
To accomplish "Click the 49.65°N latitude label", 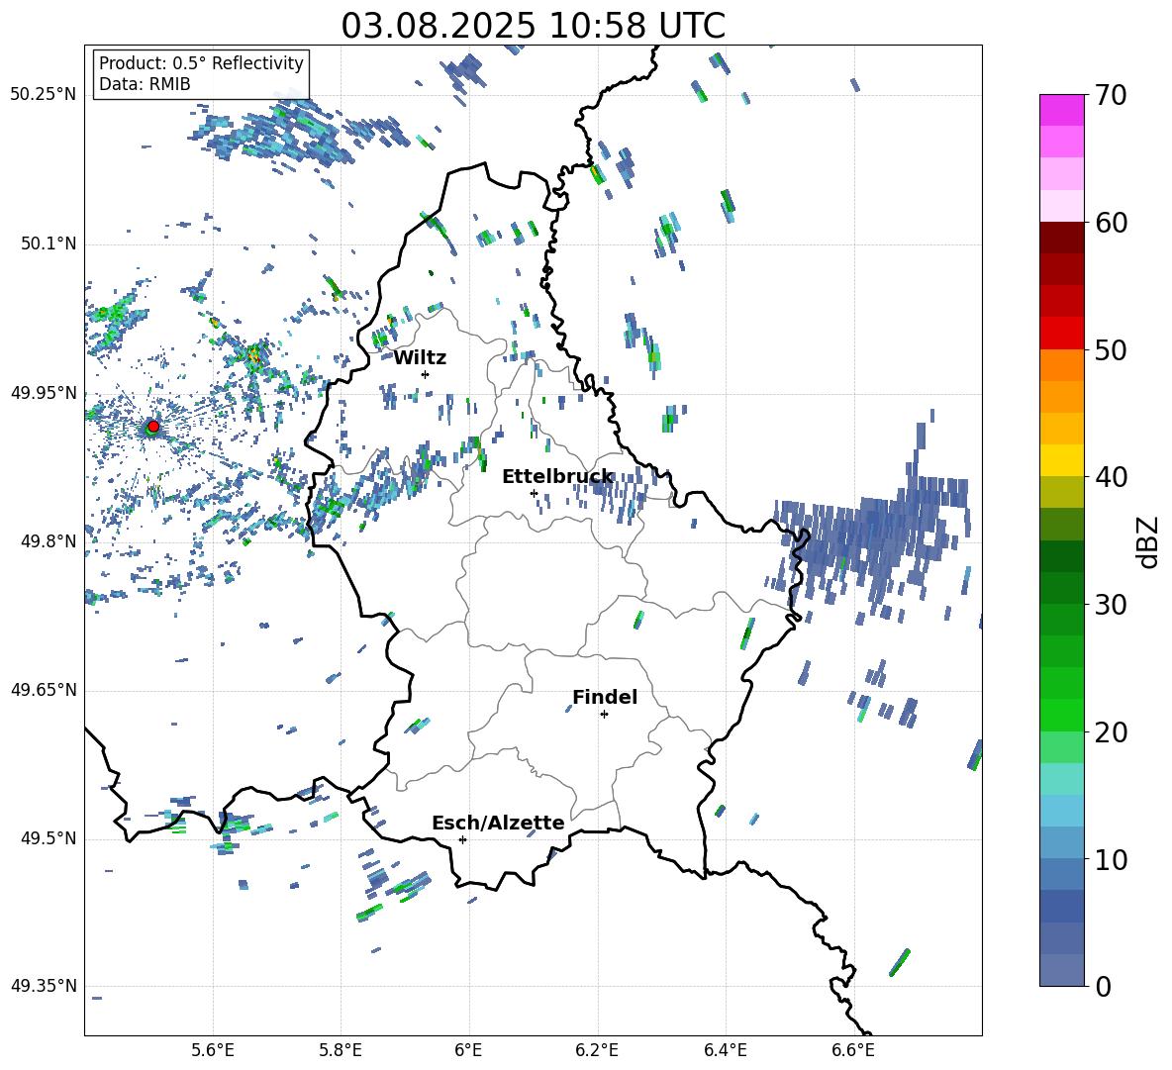I will click(44, 690).
